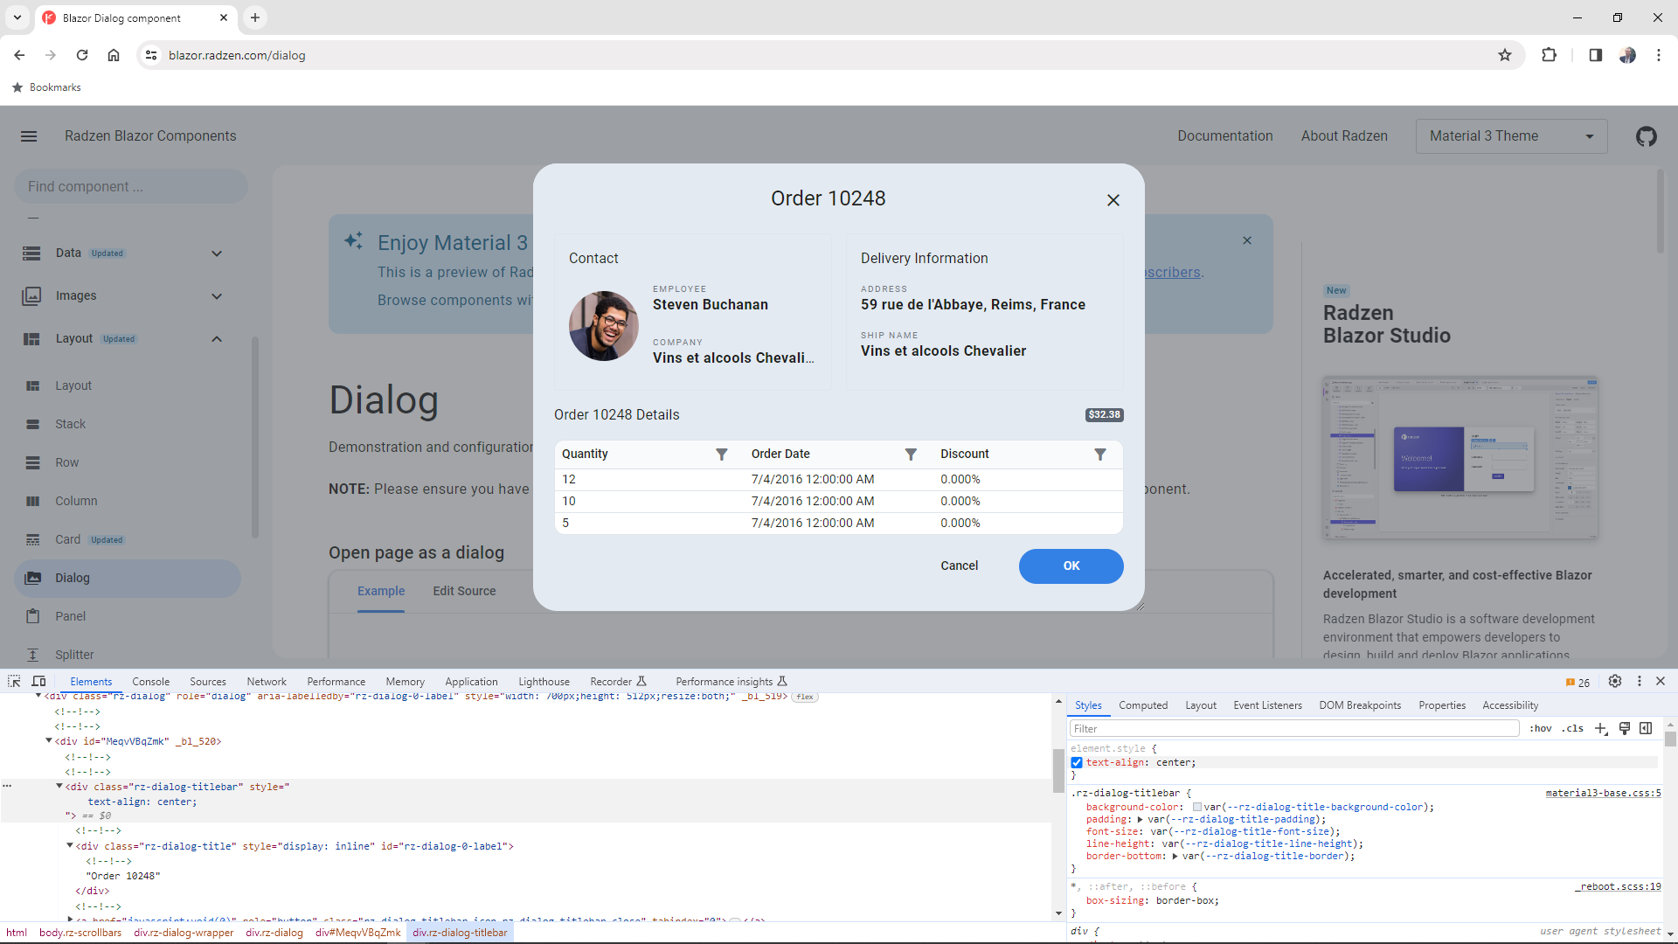
Task: Expand the Images sidebar section chevron
Action: (217, 296)
